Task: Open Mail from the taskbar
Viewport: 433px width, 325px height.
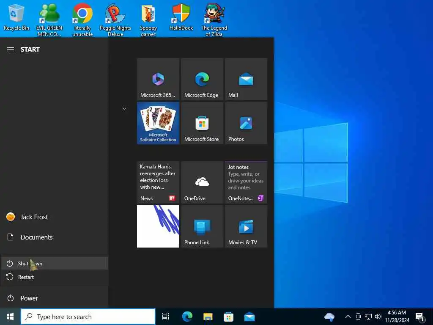Action: 249,317
